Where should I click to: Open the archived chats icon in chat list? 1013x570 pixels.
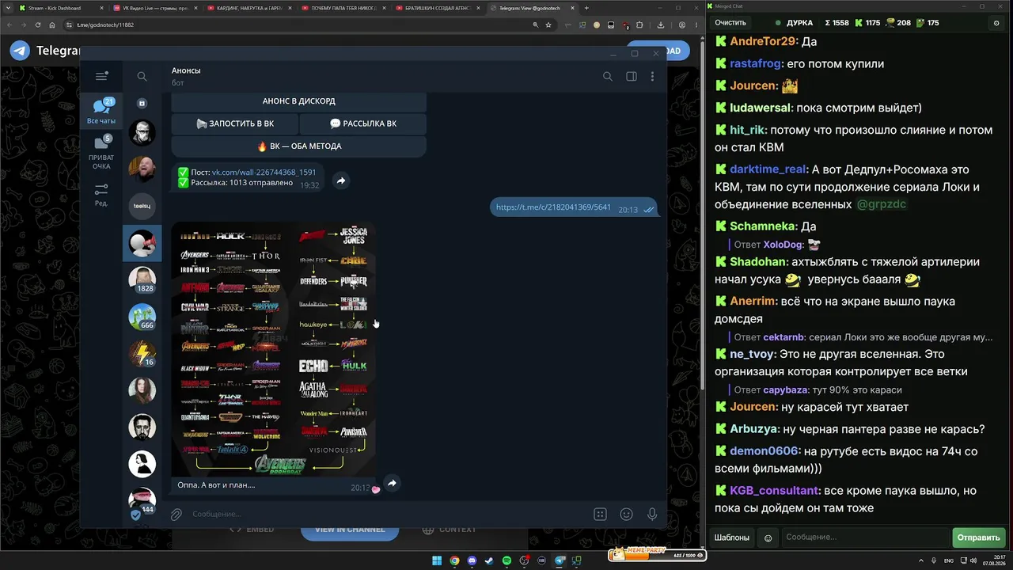click(142, 103)
